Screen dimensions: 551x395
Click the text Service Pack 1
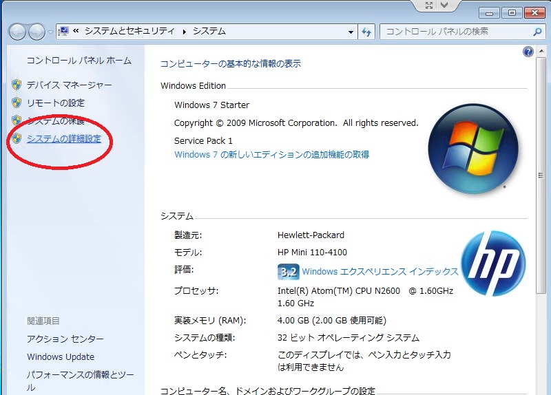pyautogui.click(x=203, y=141)
